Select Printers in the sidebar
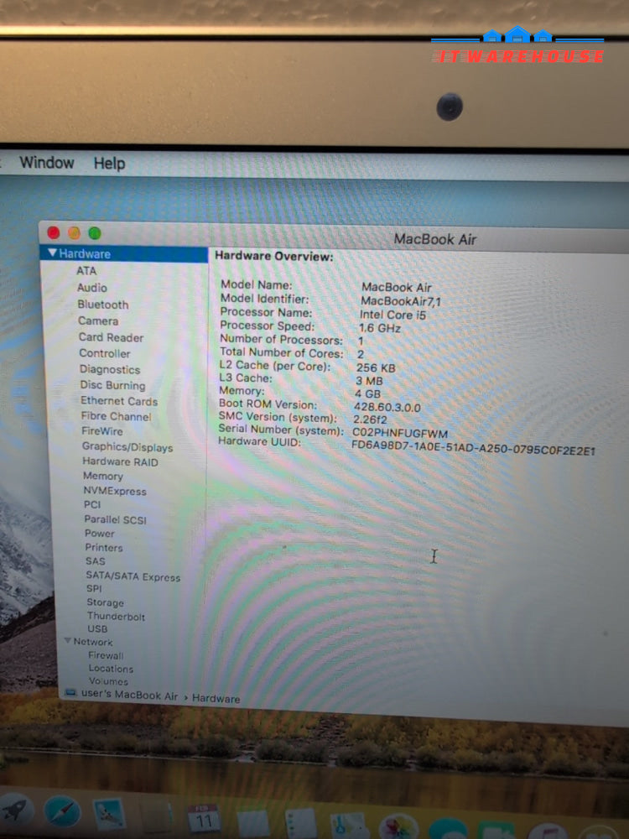 tap(104, 547)
